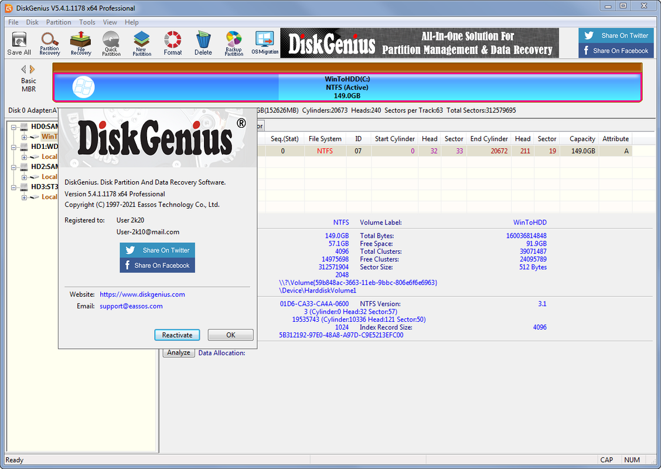
Task: Click the \Device\HarddiskVolume1 path text
Action: coord(318,291)
